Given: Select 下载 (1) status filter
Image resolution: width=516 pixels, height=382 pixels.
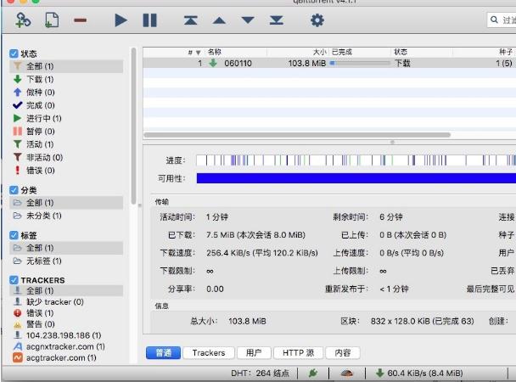Looking at the screenshot, I should click(x=66, y=79).
